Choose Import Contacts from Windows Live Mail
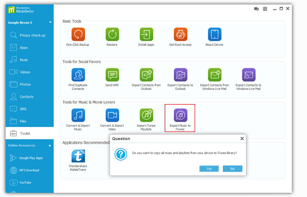307x197 pixels. pos(214,75)
